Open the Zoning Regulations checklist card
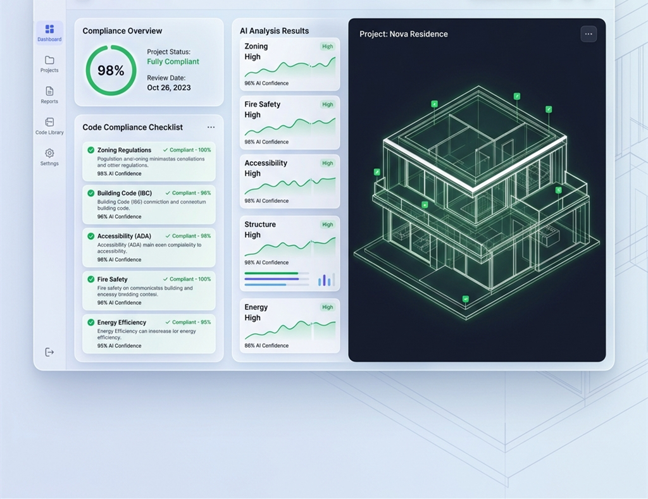648x499 pixels. 149,161
